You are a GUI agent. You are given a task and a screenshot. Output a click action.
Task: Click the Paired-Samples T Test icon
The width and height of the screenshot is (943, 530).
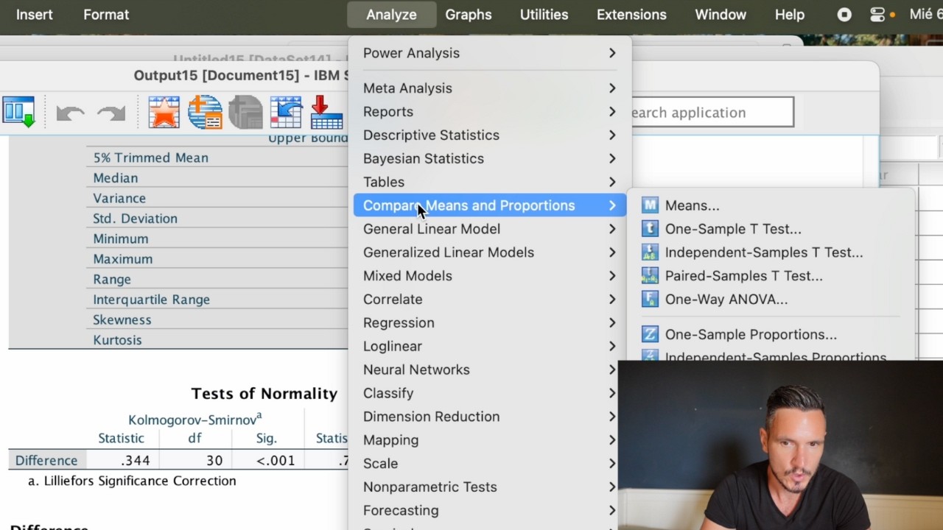[x=650, y=276]
